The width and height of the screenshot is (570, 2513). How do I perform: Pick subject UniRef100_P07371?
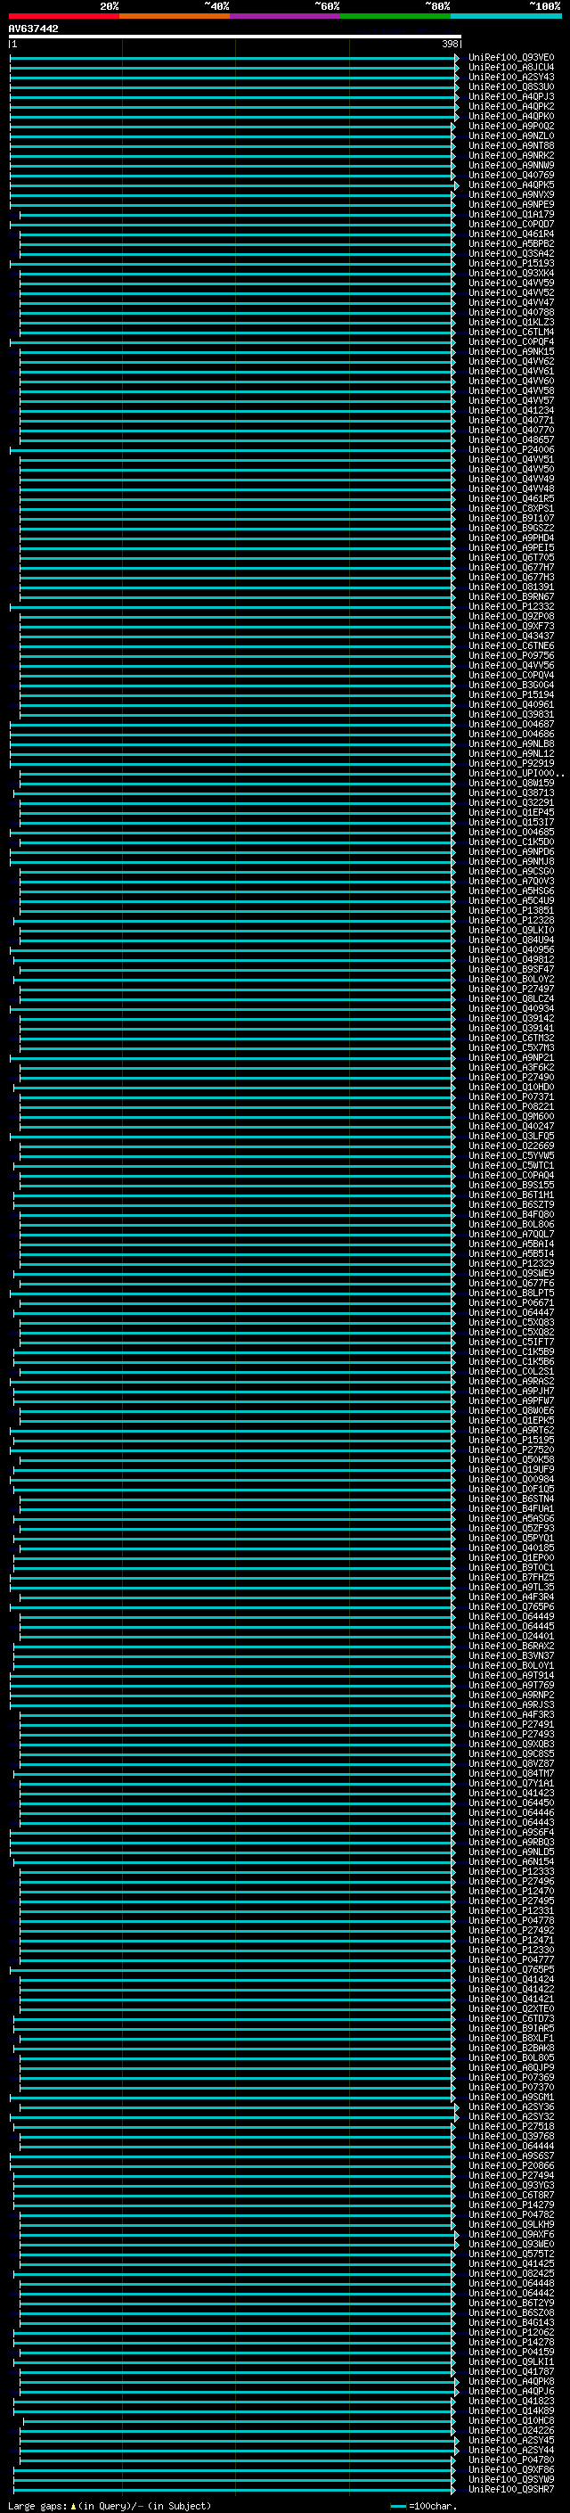[x=510, y=1096]
